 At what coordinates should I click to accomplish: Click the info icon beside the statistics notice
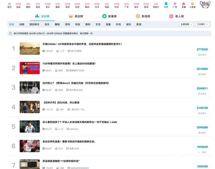pyautogui.click(x=10, y=33)
